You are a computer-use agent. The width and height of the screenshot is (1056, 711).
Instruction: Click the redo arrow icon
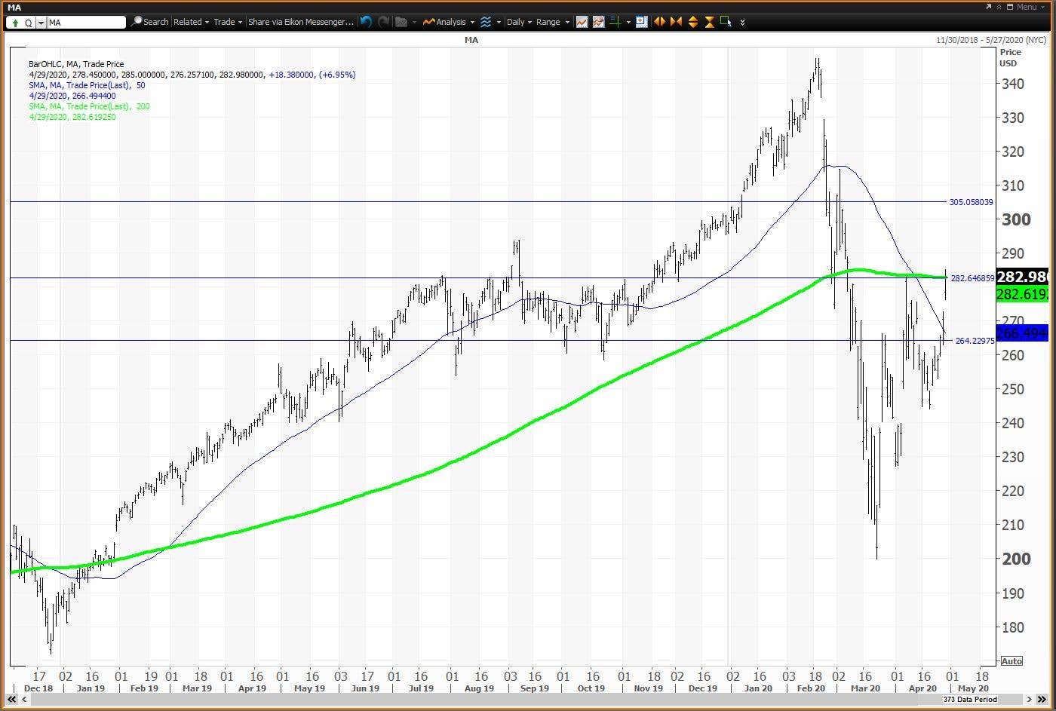[383, 22]
